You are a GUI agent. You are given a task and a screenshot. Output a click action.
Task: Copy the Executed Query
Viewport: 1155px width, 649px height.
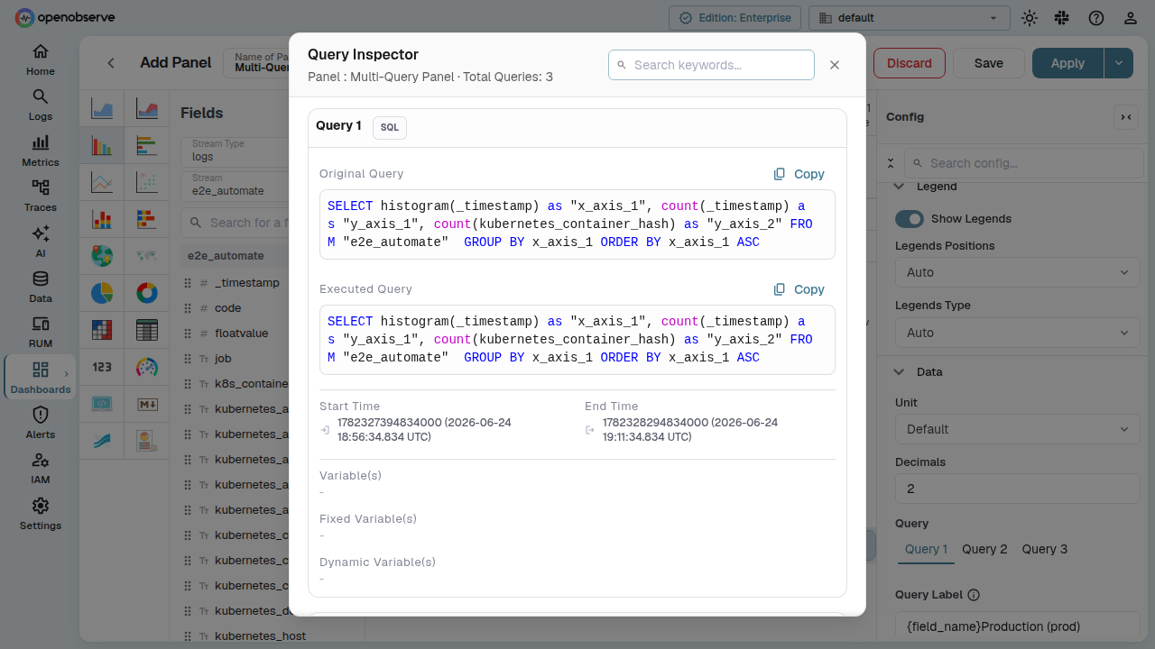[799, 289]
